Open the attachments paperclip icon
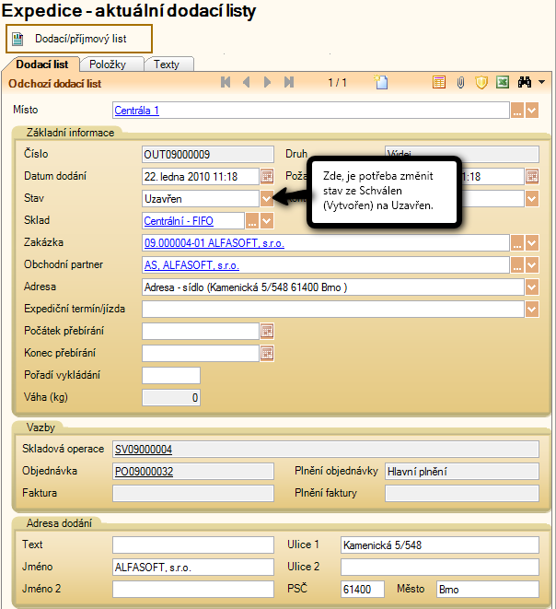Viewport: 556px width, 609px height. (x=461, y=83)
